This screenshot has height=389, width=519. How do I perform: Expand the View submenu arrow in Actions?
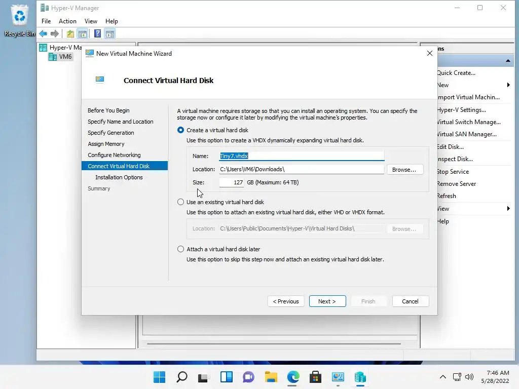pos(508,208)
